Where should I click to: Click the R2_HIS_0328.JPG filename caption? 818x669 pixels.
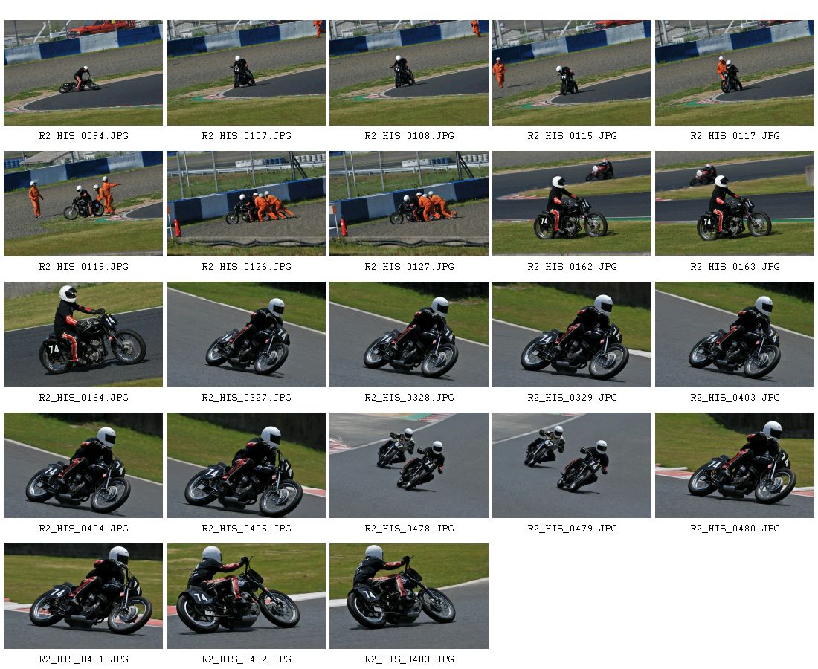tap(409, 398)
